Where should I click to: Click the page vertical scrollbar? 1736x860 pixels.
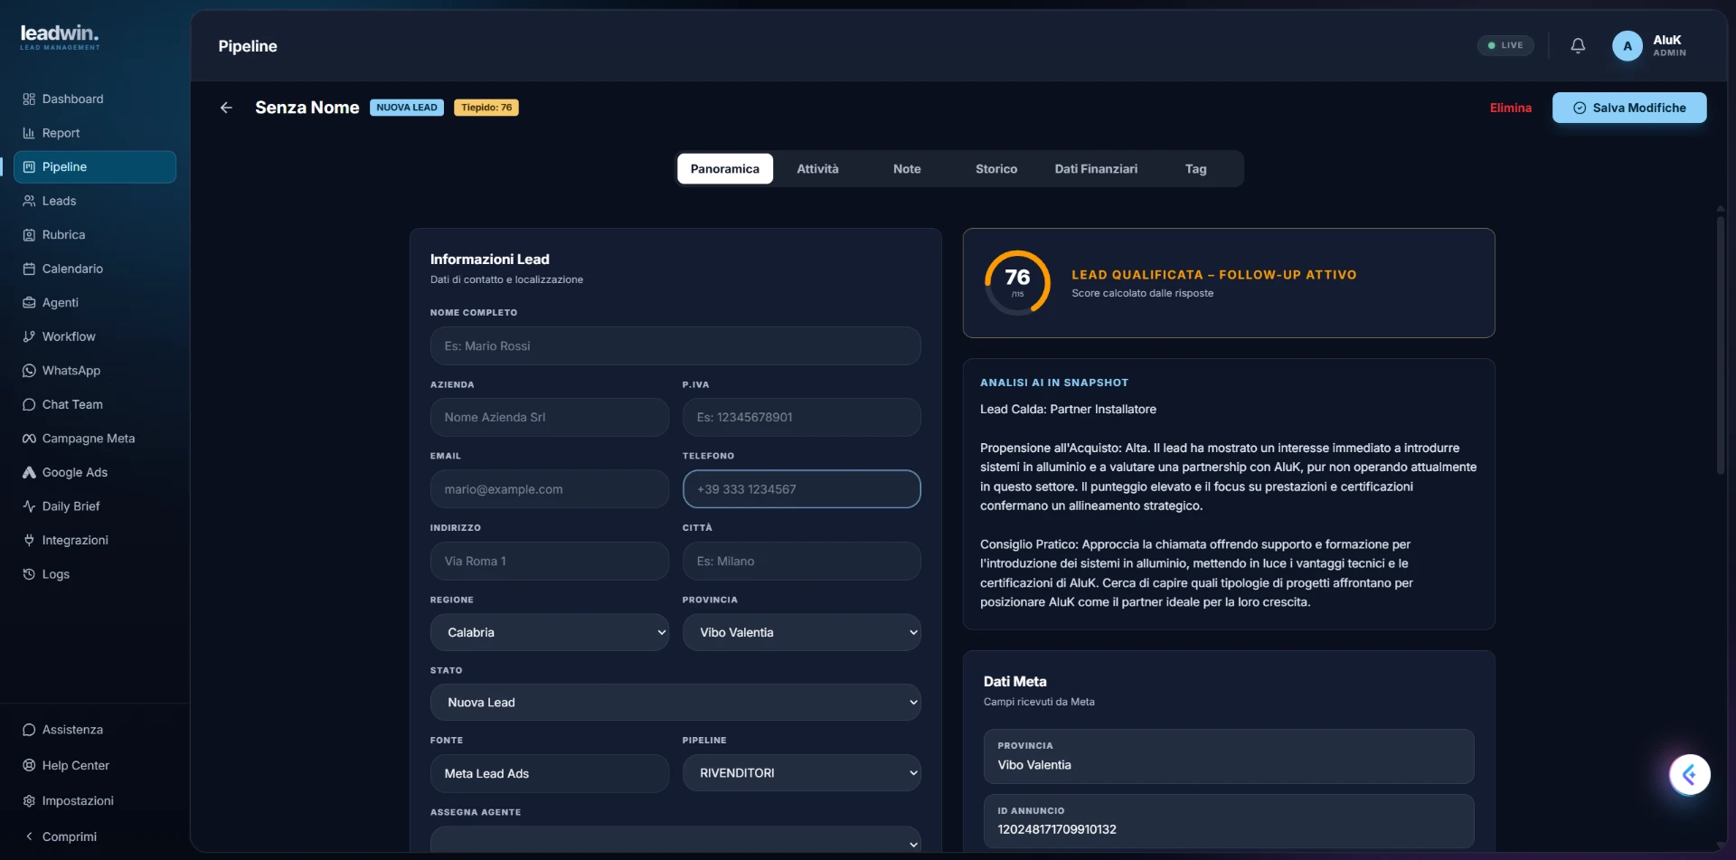[x=1721, y=344]
